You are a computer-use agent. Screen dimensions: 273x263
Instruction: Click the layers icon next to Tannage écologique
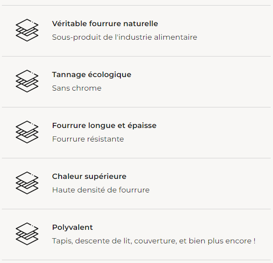pos(27,81)
